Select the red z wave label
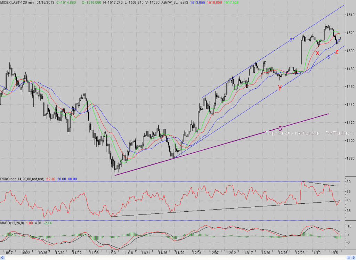 pyautogui.click(x=337, y=51)
